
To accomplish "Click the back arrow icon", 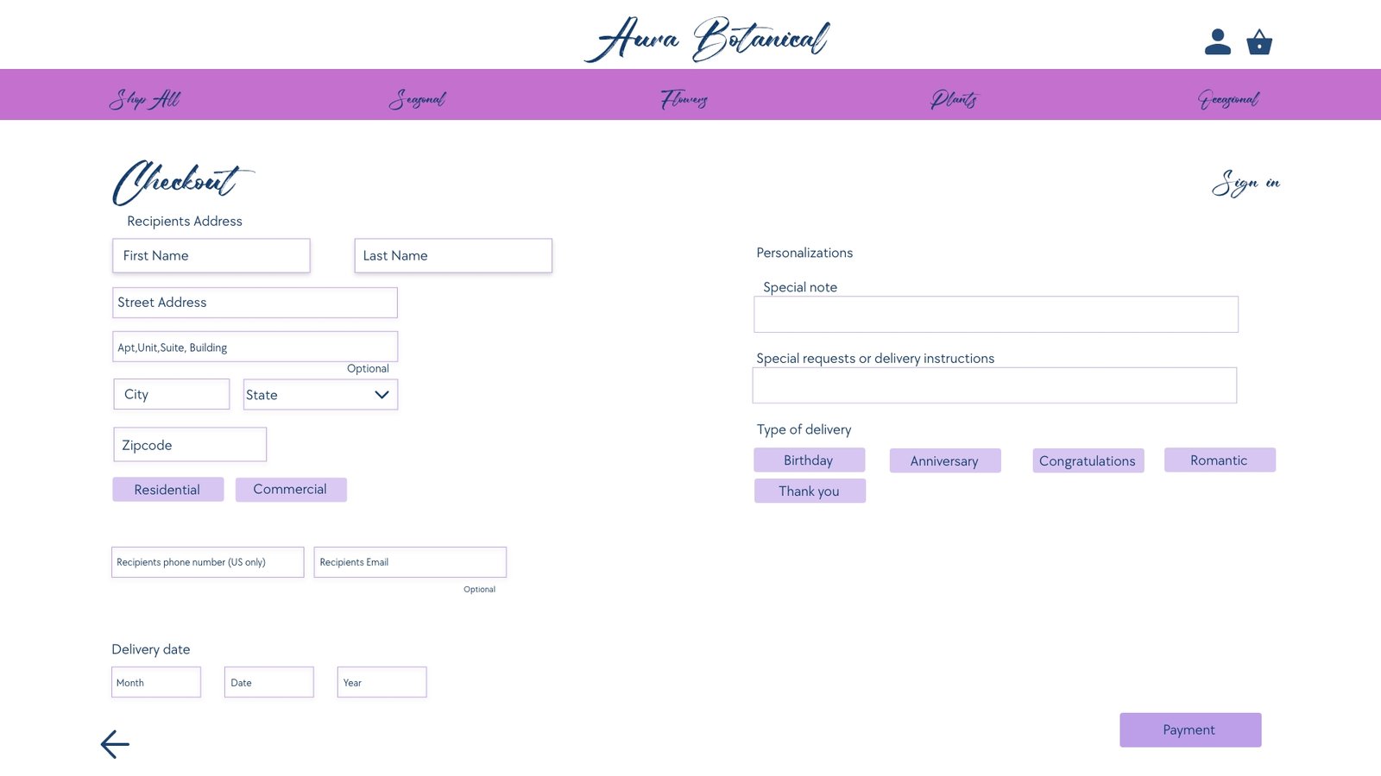I will (x=115, y=744).
